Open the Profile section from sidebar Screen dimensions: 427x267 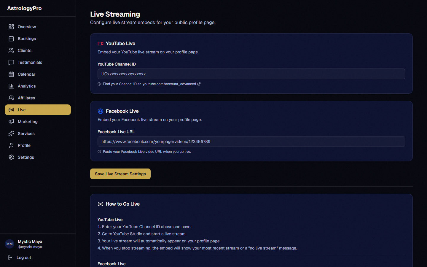(x=24, y=145)
